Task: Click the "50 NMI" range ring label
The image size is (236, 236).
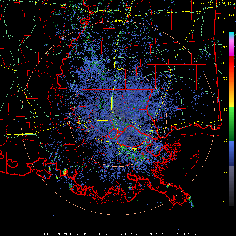Action: coord(118,69)
